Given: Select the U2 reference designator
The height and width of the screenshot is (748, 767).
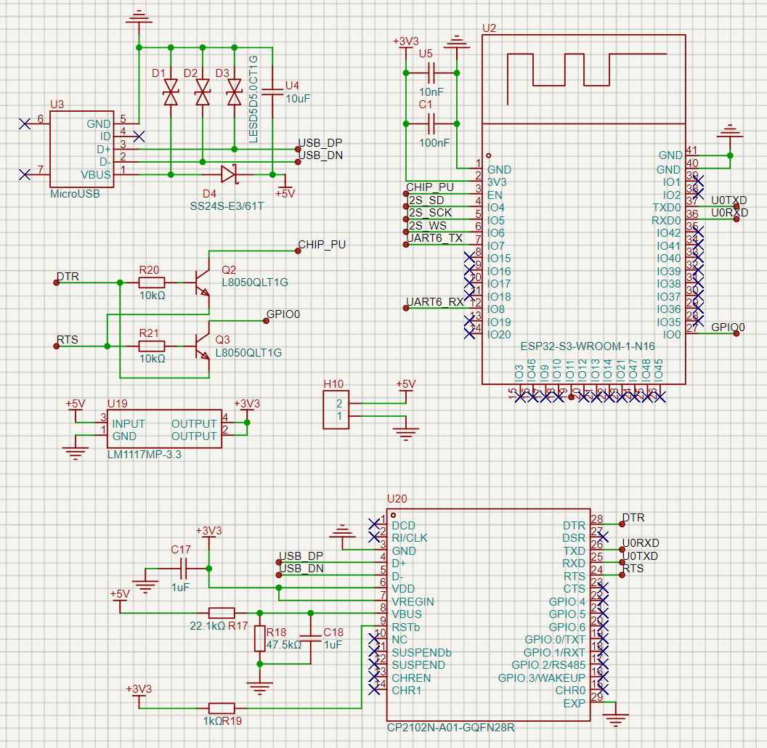Looking at the screenshot, I should (489, 28).
